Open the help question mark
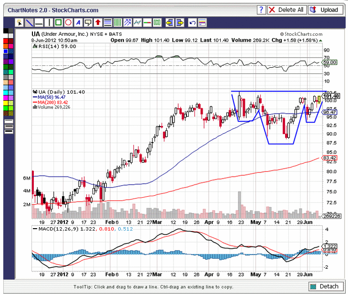 [x=261, y=10]
